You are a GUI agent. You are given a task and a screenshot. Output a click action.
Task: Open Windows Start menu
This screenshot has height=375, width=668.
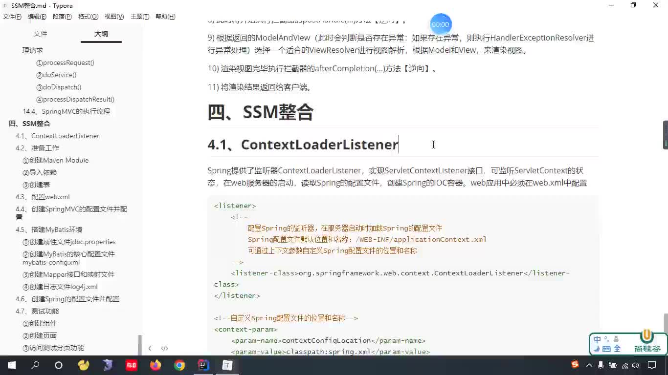pos(12,365)
